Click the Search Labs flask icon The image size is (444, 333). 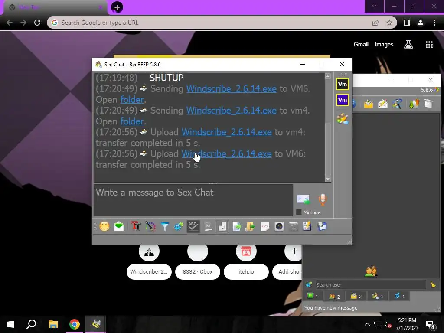tap(408, 45)
